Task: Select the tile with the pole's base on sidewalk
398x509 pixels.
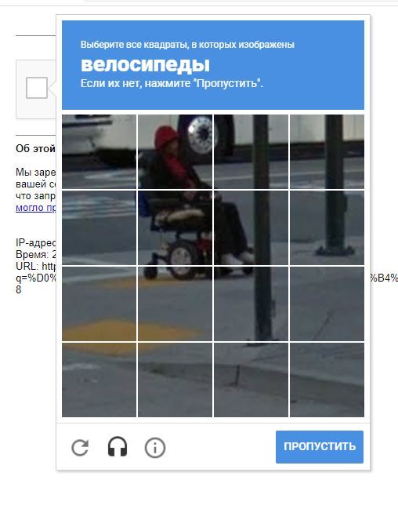Action: pos(327,227)
